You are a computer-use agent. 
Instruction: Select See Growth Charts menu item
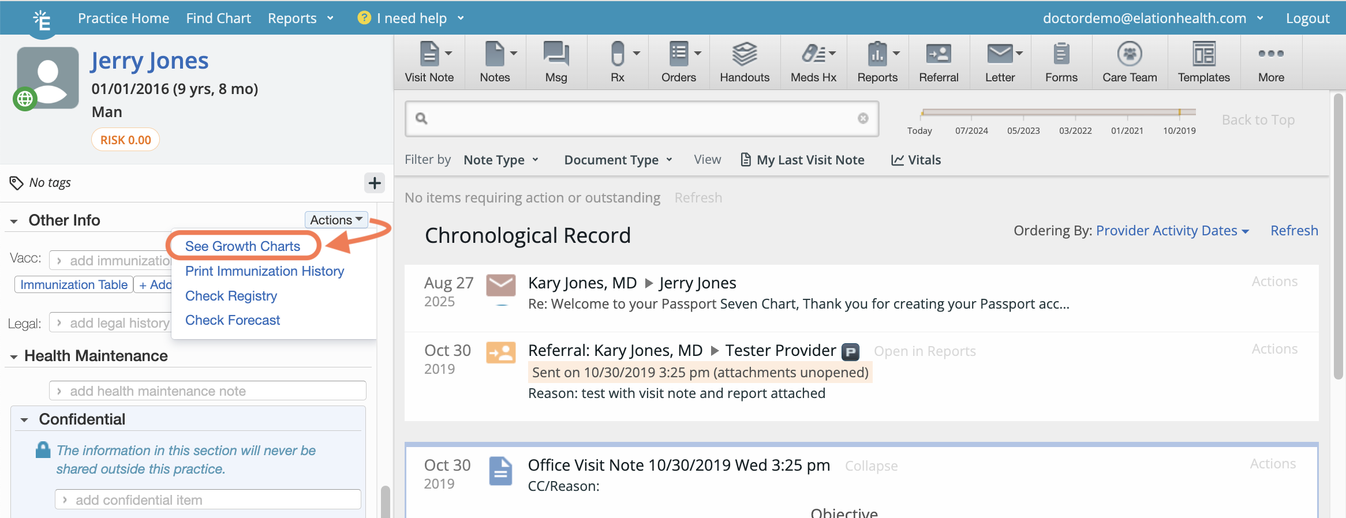tap(242, 246)
